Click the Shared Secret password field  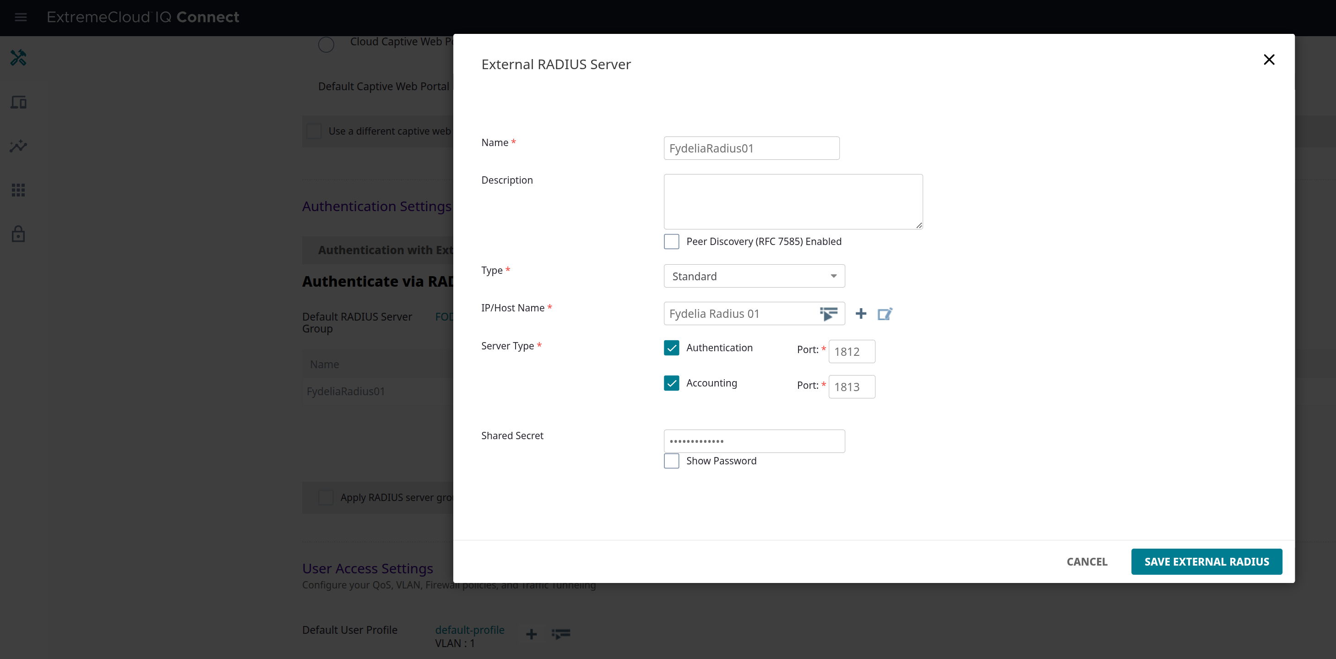[754, 441]
